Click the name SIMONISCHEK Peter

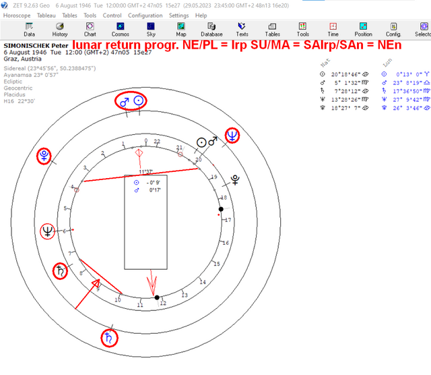[x=36, y=46]
